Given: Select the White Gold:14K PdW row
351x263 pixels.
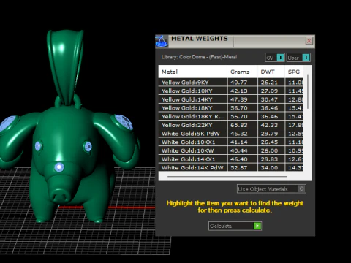Looking at the screenshot, I should 230,167.
